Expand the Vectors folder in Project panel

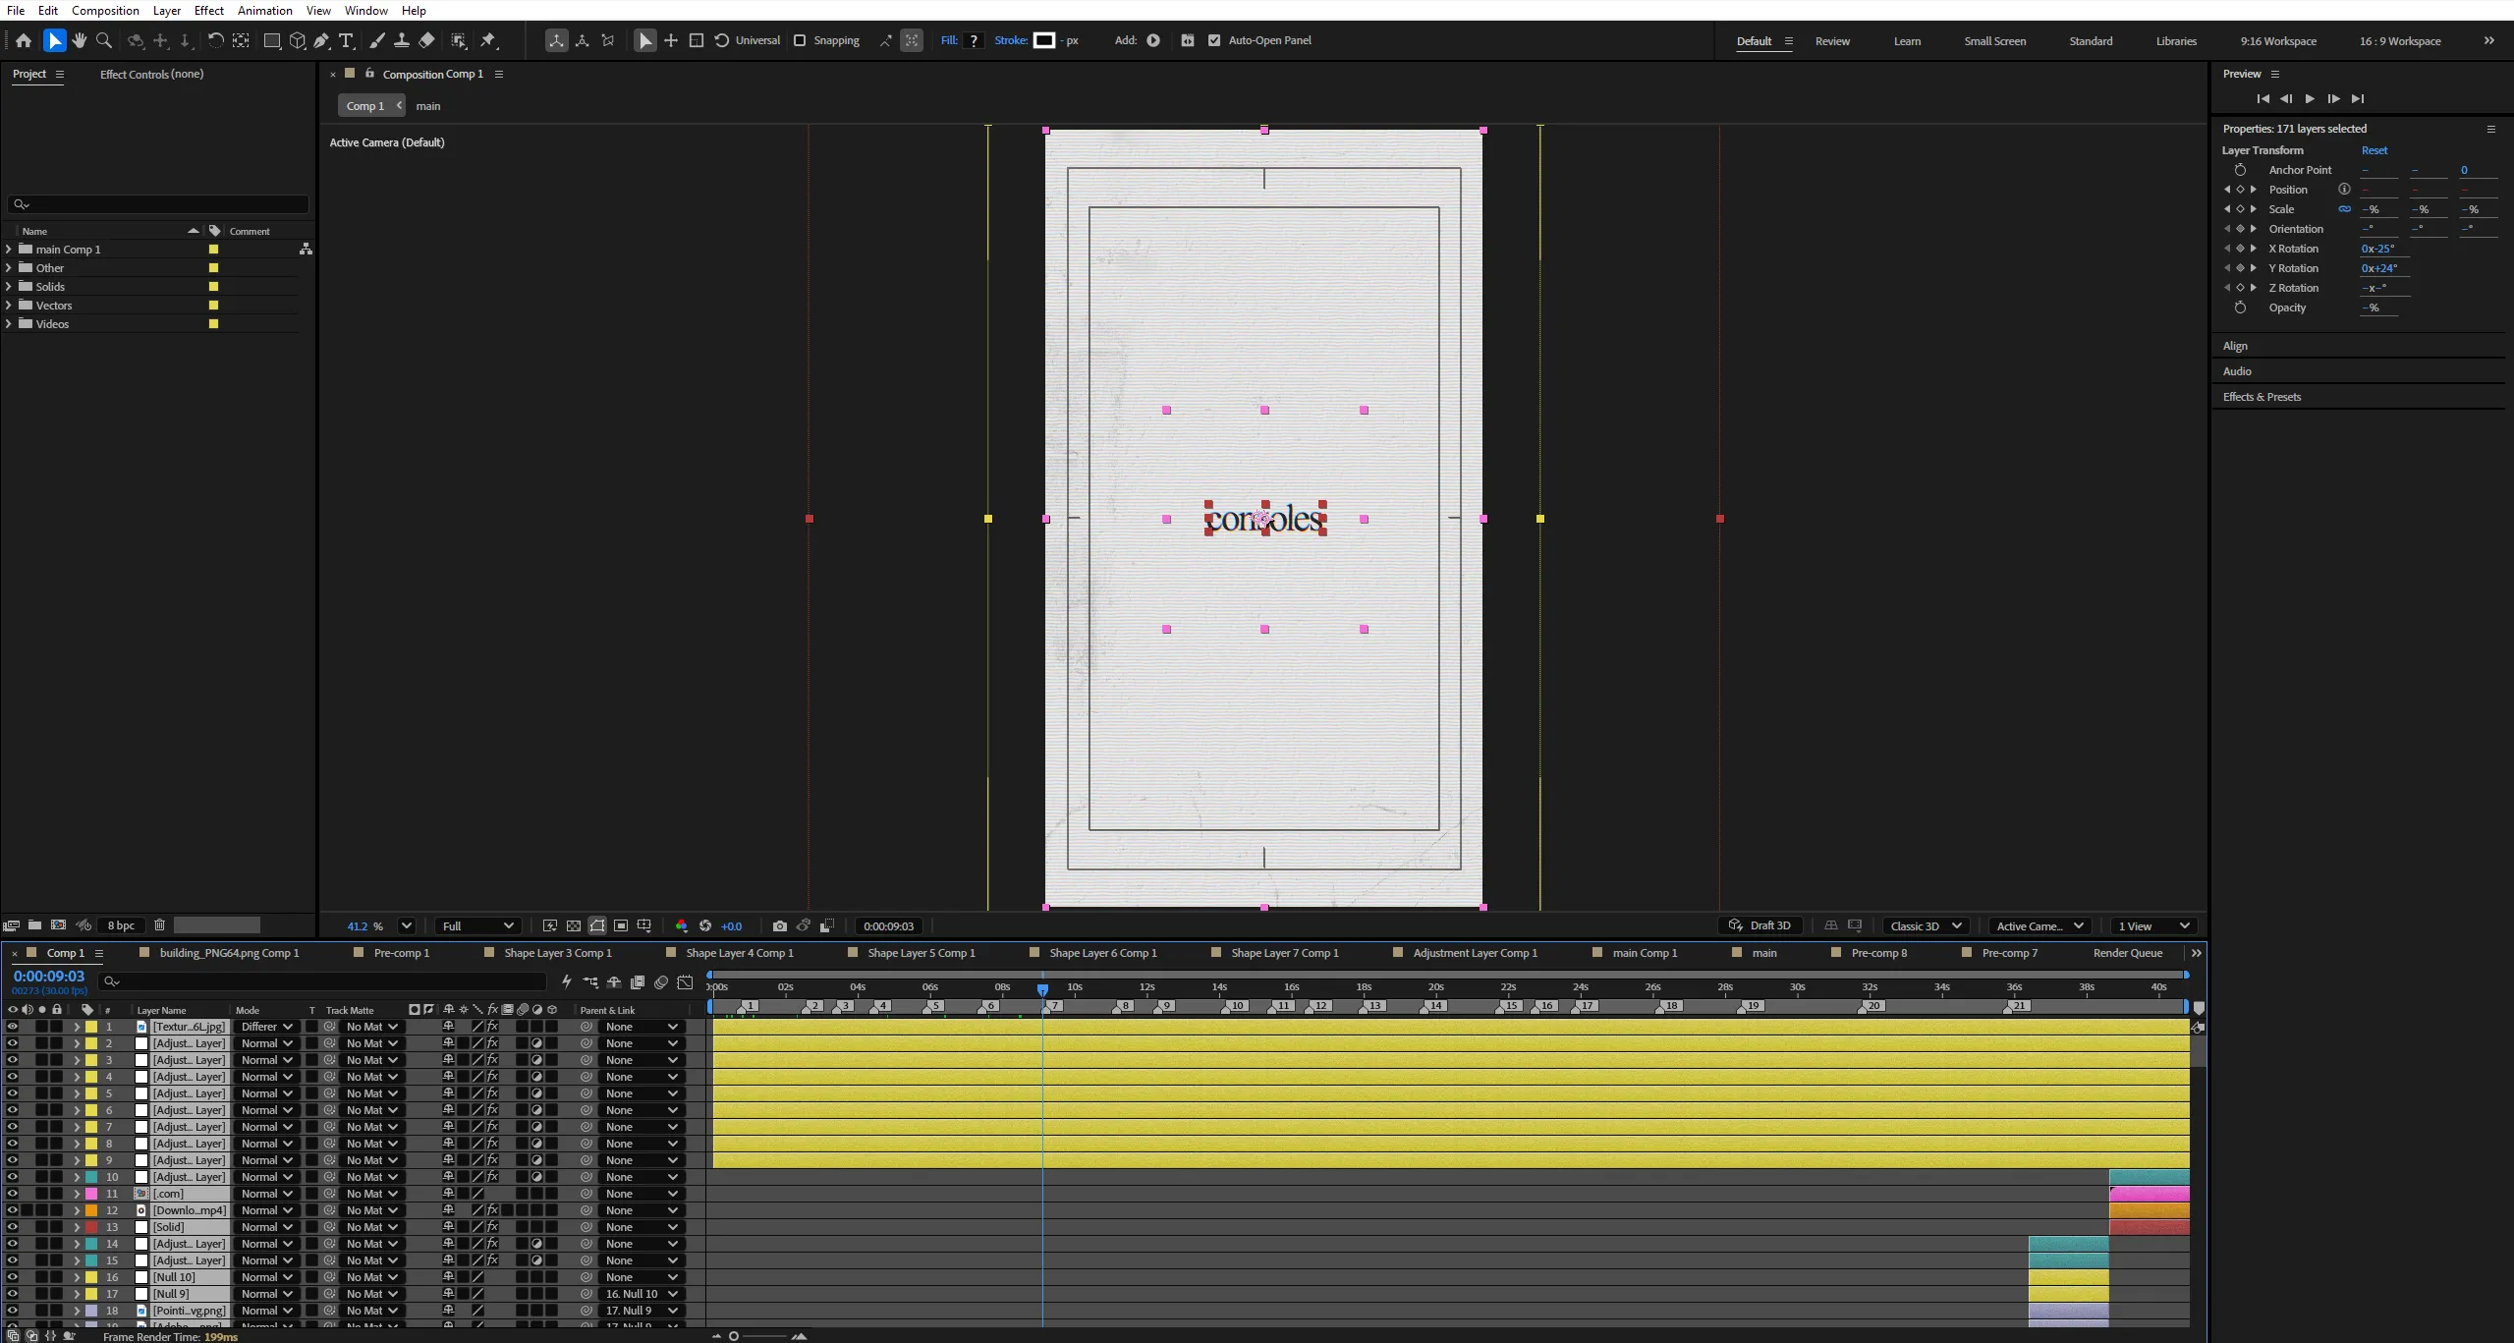pos(9,305)
